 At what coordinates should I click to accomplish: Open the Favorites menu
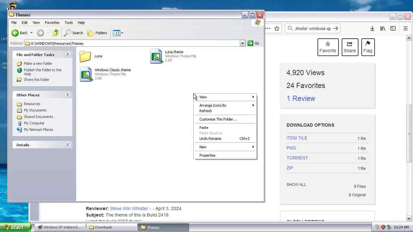[52, 23]
